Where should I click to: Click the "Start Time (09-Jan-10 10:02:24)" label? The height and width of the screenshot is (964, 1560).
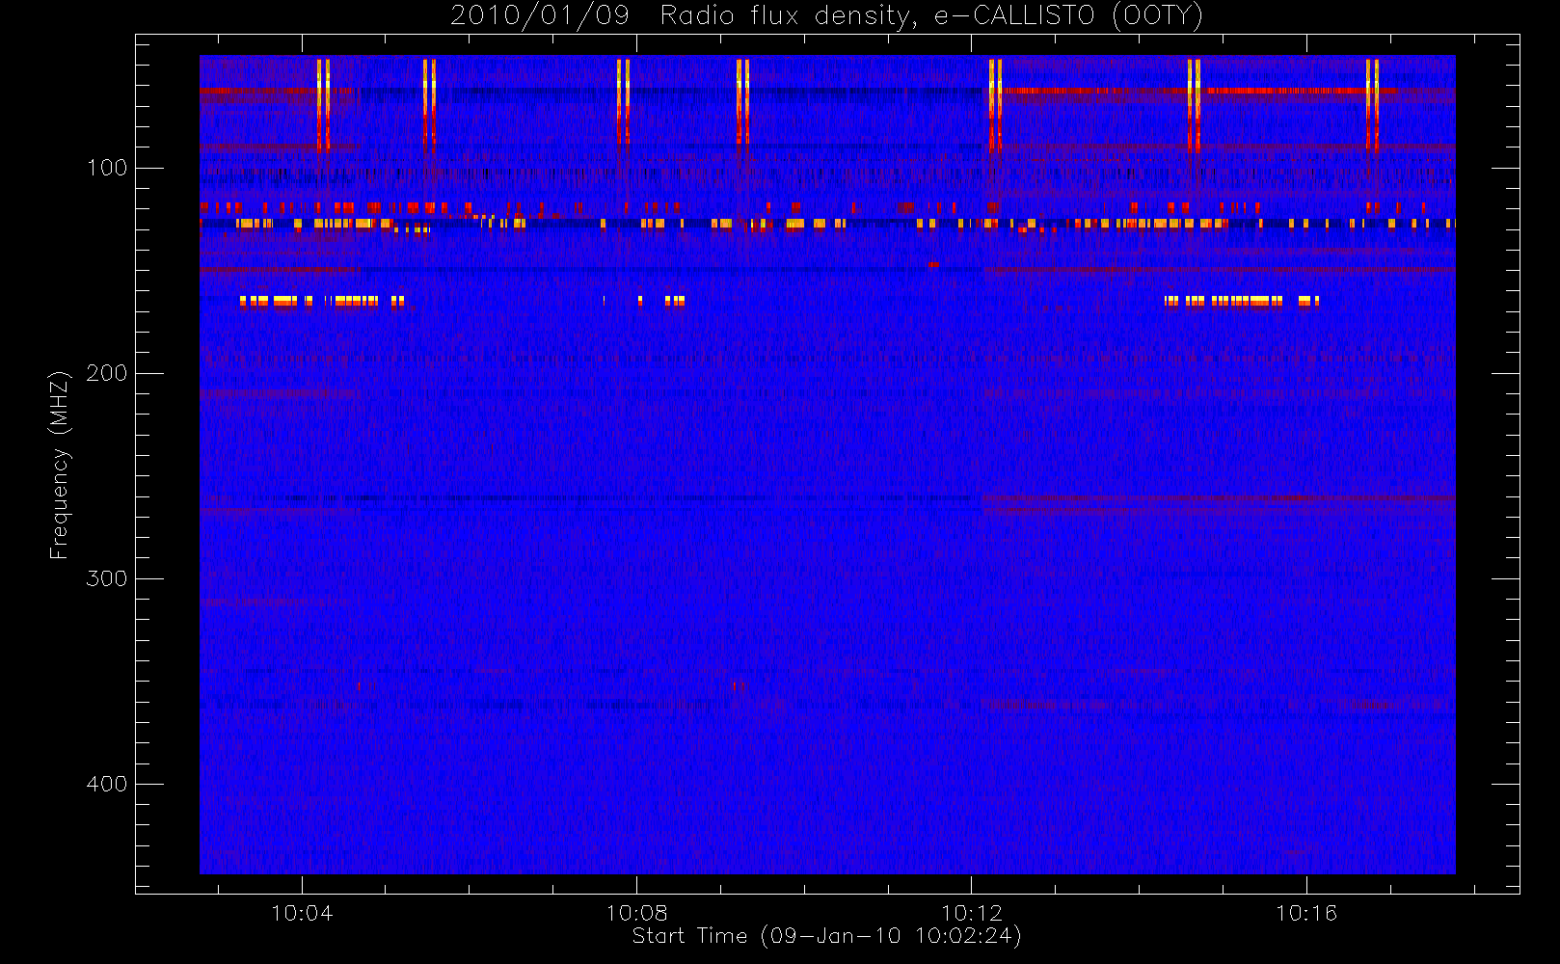pos(827,936)
